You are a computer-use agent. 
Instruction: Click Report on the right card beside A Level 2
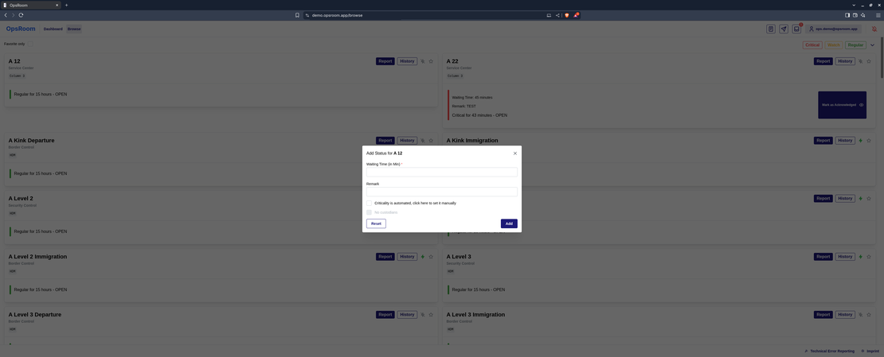tap(823, 198)
